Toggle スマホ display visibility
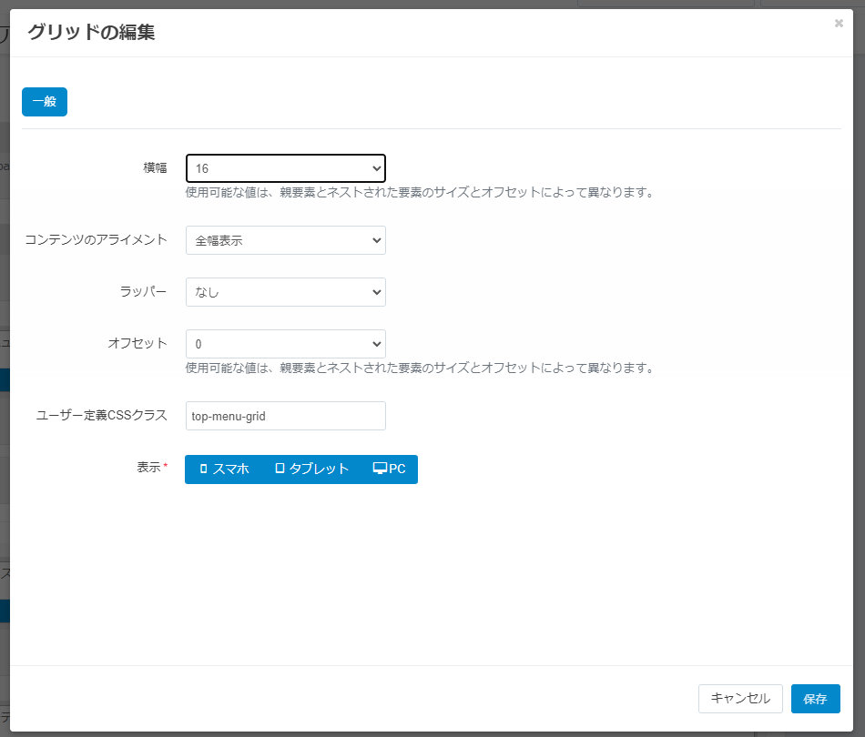This screenshot has height=737, width=865. [x=225, y=469]
